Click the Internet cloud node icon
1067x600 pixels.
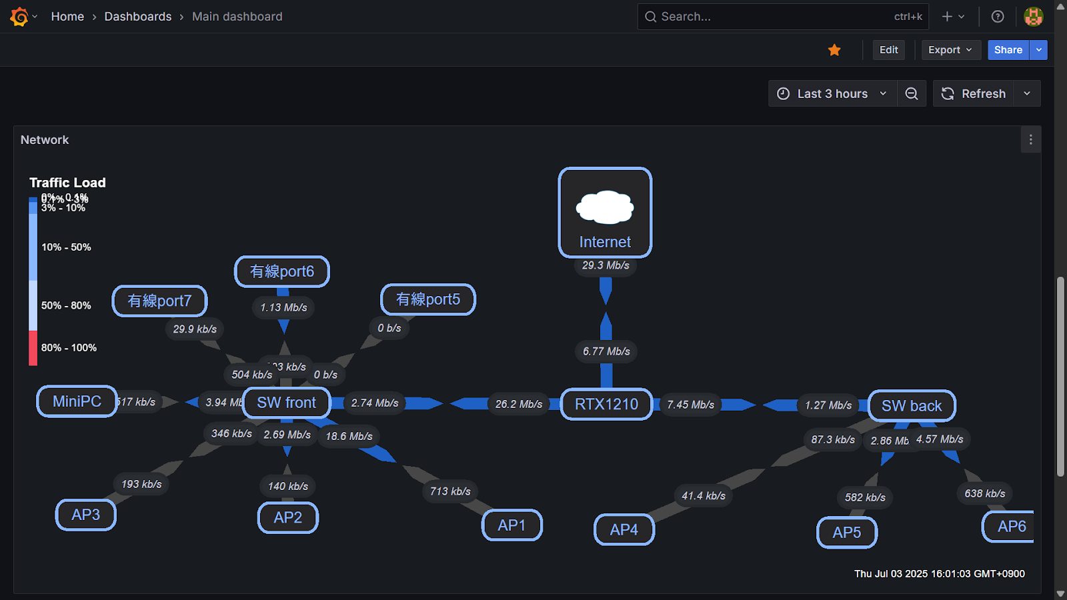pyautogui.click(x=604, y=207)
